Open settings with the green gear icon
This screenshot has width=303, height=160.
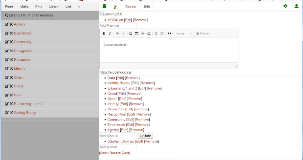click(285, 6)
